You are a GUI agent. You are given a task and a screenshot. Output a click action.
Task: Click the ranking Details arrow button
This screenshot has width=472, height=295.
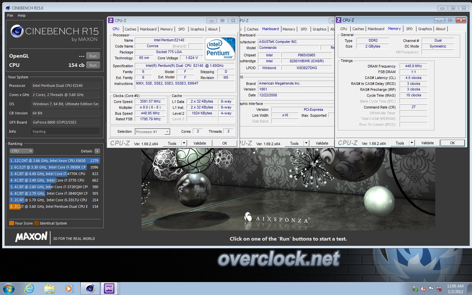(97, 151)
